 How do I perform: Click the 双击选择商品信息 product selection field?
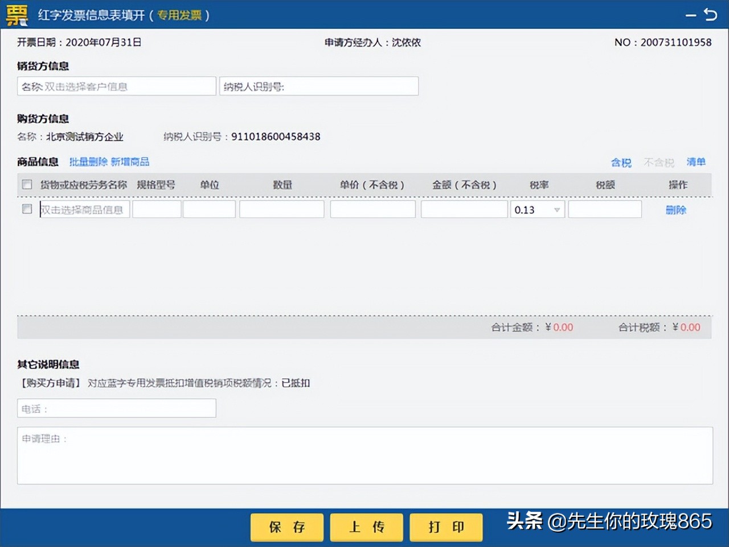83,209
